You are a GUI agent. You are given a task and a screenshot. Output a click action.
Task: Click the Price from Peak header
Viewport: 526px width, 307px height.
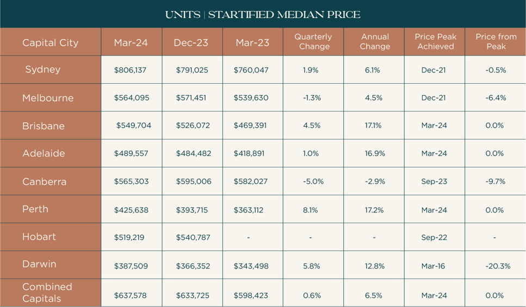click(496, 42)
